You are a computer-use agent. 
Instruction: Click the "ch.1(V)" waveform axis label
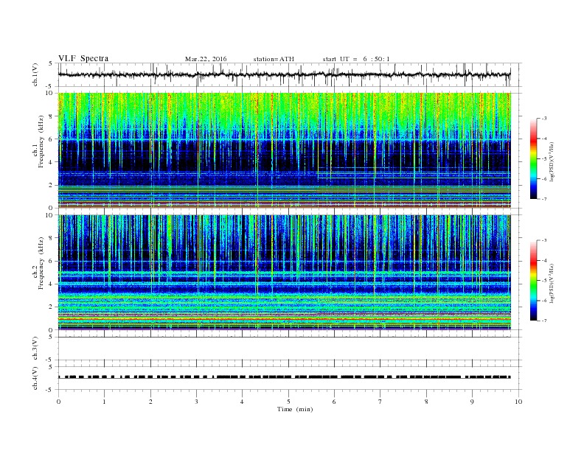click(35, 74)
